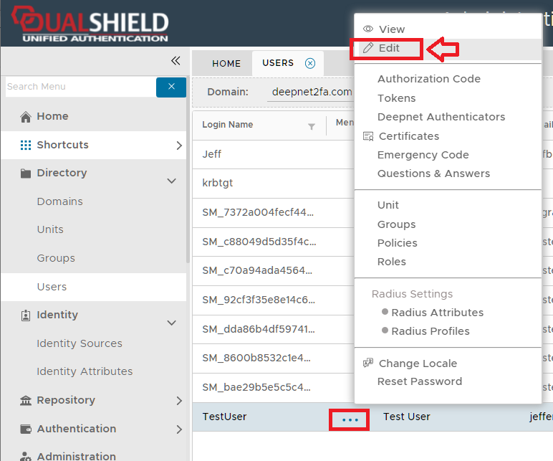The height and width of the screenshot is (461, 553).
Task: Click the Certificates icon in context menu
Action: point(369,136)
